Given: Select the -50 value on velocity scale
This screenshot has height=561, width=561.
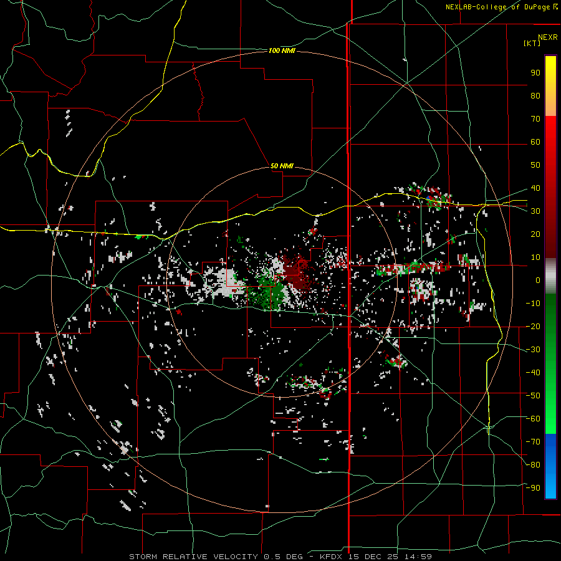Looking at the screenshot, I should 533,396.
